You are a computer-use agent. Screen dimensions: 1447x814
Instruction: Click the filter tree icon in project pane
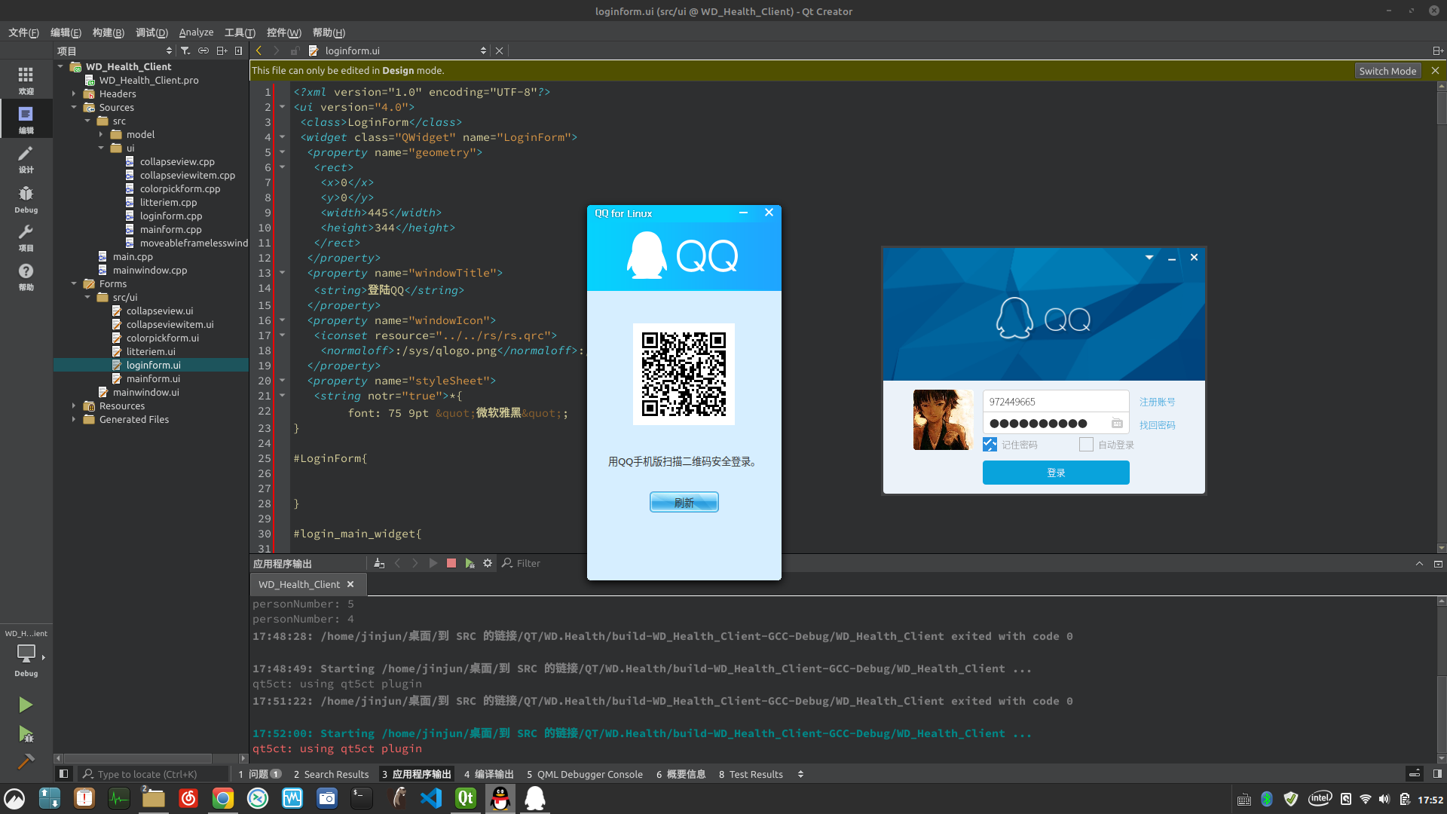coord(185,50)
